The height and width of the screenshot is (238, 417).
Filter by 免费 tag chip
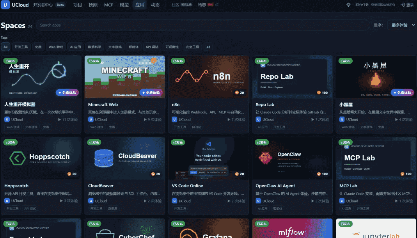[x=38, y=47]
